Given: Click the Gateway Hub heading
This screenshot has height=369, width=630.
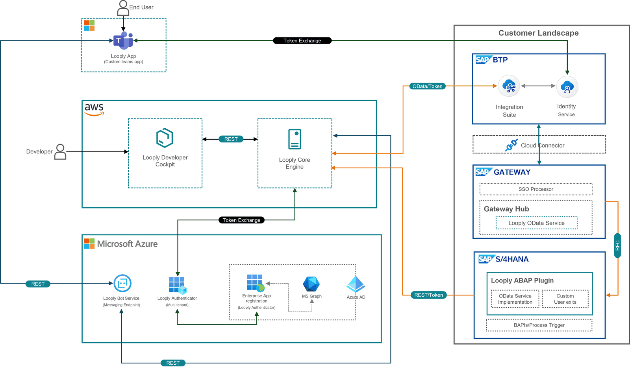Looking at the screenshot, I should 506,209.
